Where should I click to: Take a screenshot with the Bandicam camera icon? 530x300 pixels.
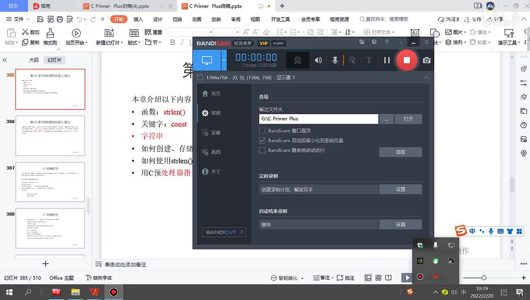pyautogui.click(x=426, y=60)
